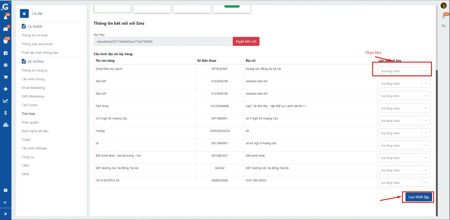Click the shopping cart sidebar icon
This screenshot has width=450, height=220.
coord(5,77)
